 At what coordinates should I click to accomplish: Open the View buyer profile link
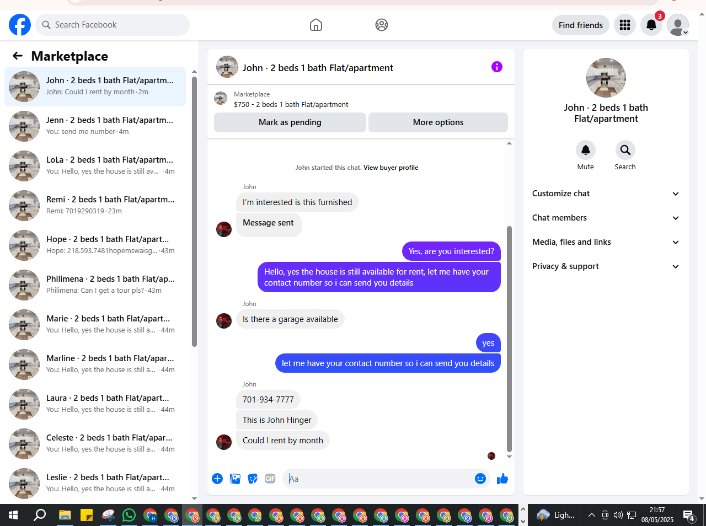pos(391,168)
